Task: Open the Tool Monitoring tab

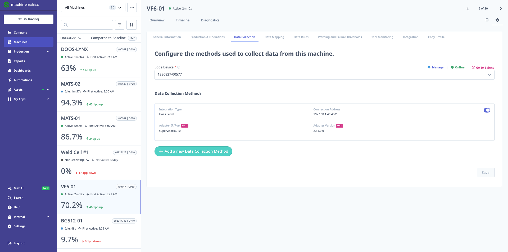Action: [382, 37]
